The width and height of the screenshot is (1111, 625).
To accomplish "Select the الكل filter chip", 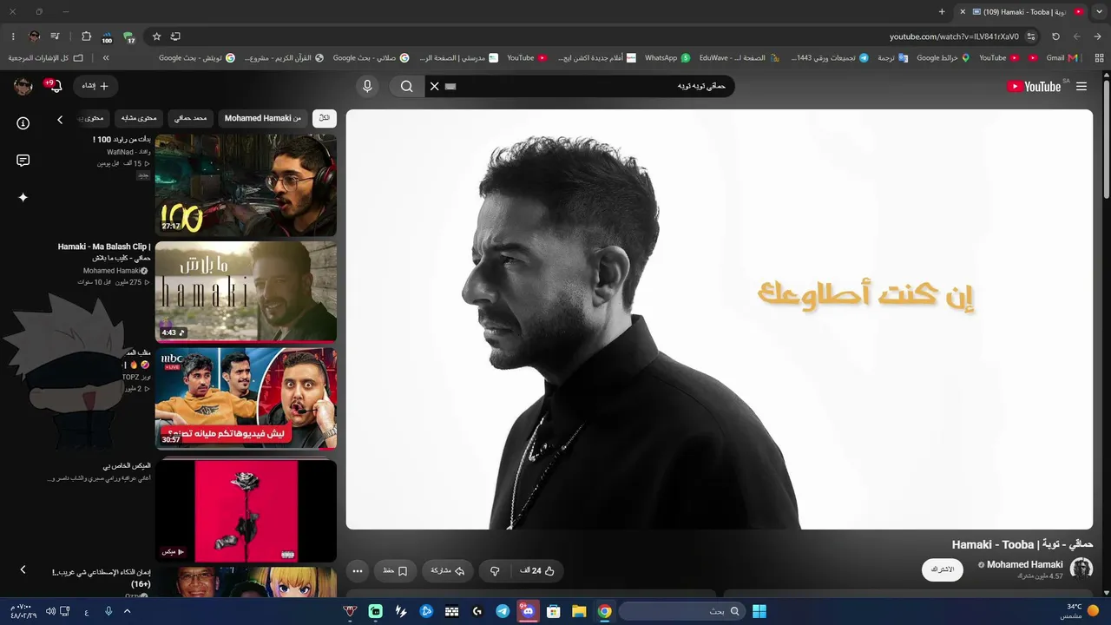I will pyautogui.click(x=324, y=118).
